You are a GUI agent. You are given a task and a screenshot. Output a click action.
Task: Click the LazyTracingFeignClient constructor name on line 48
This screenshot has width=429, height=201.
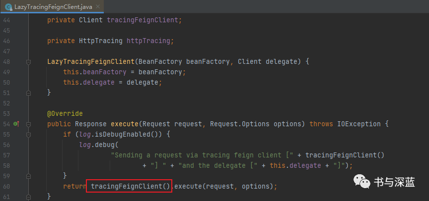91,62
